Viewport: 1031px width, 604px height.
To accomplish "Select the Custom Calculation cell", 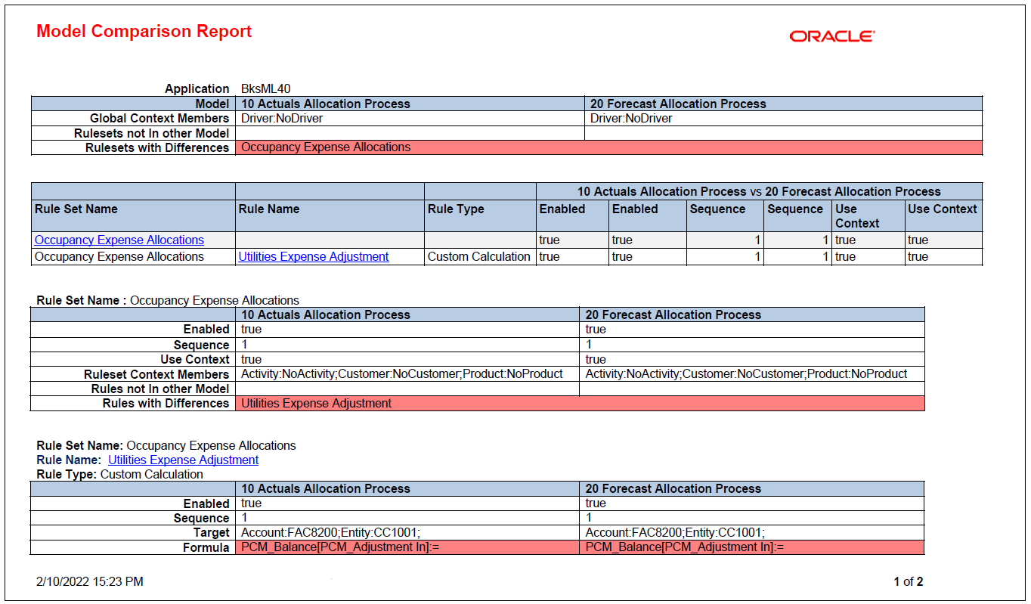I will [480, 257].
